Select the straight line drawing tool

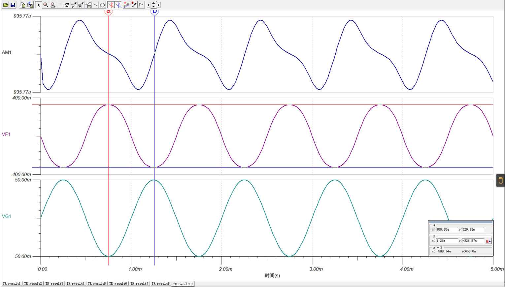(95, 5)
